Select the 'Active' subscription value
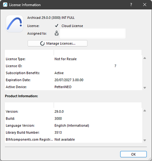152x161 pixels. tap(59, 73)
